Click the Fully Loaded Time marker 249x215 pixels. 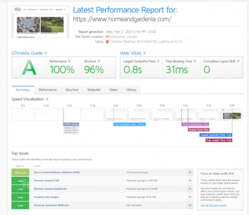pyautogui.click(x=219, y=140)
